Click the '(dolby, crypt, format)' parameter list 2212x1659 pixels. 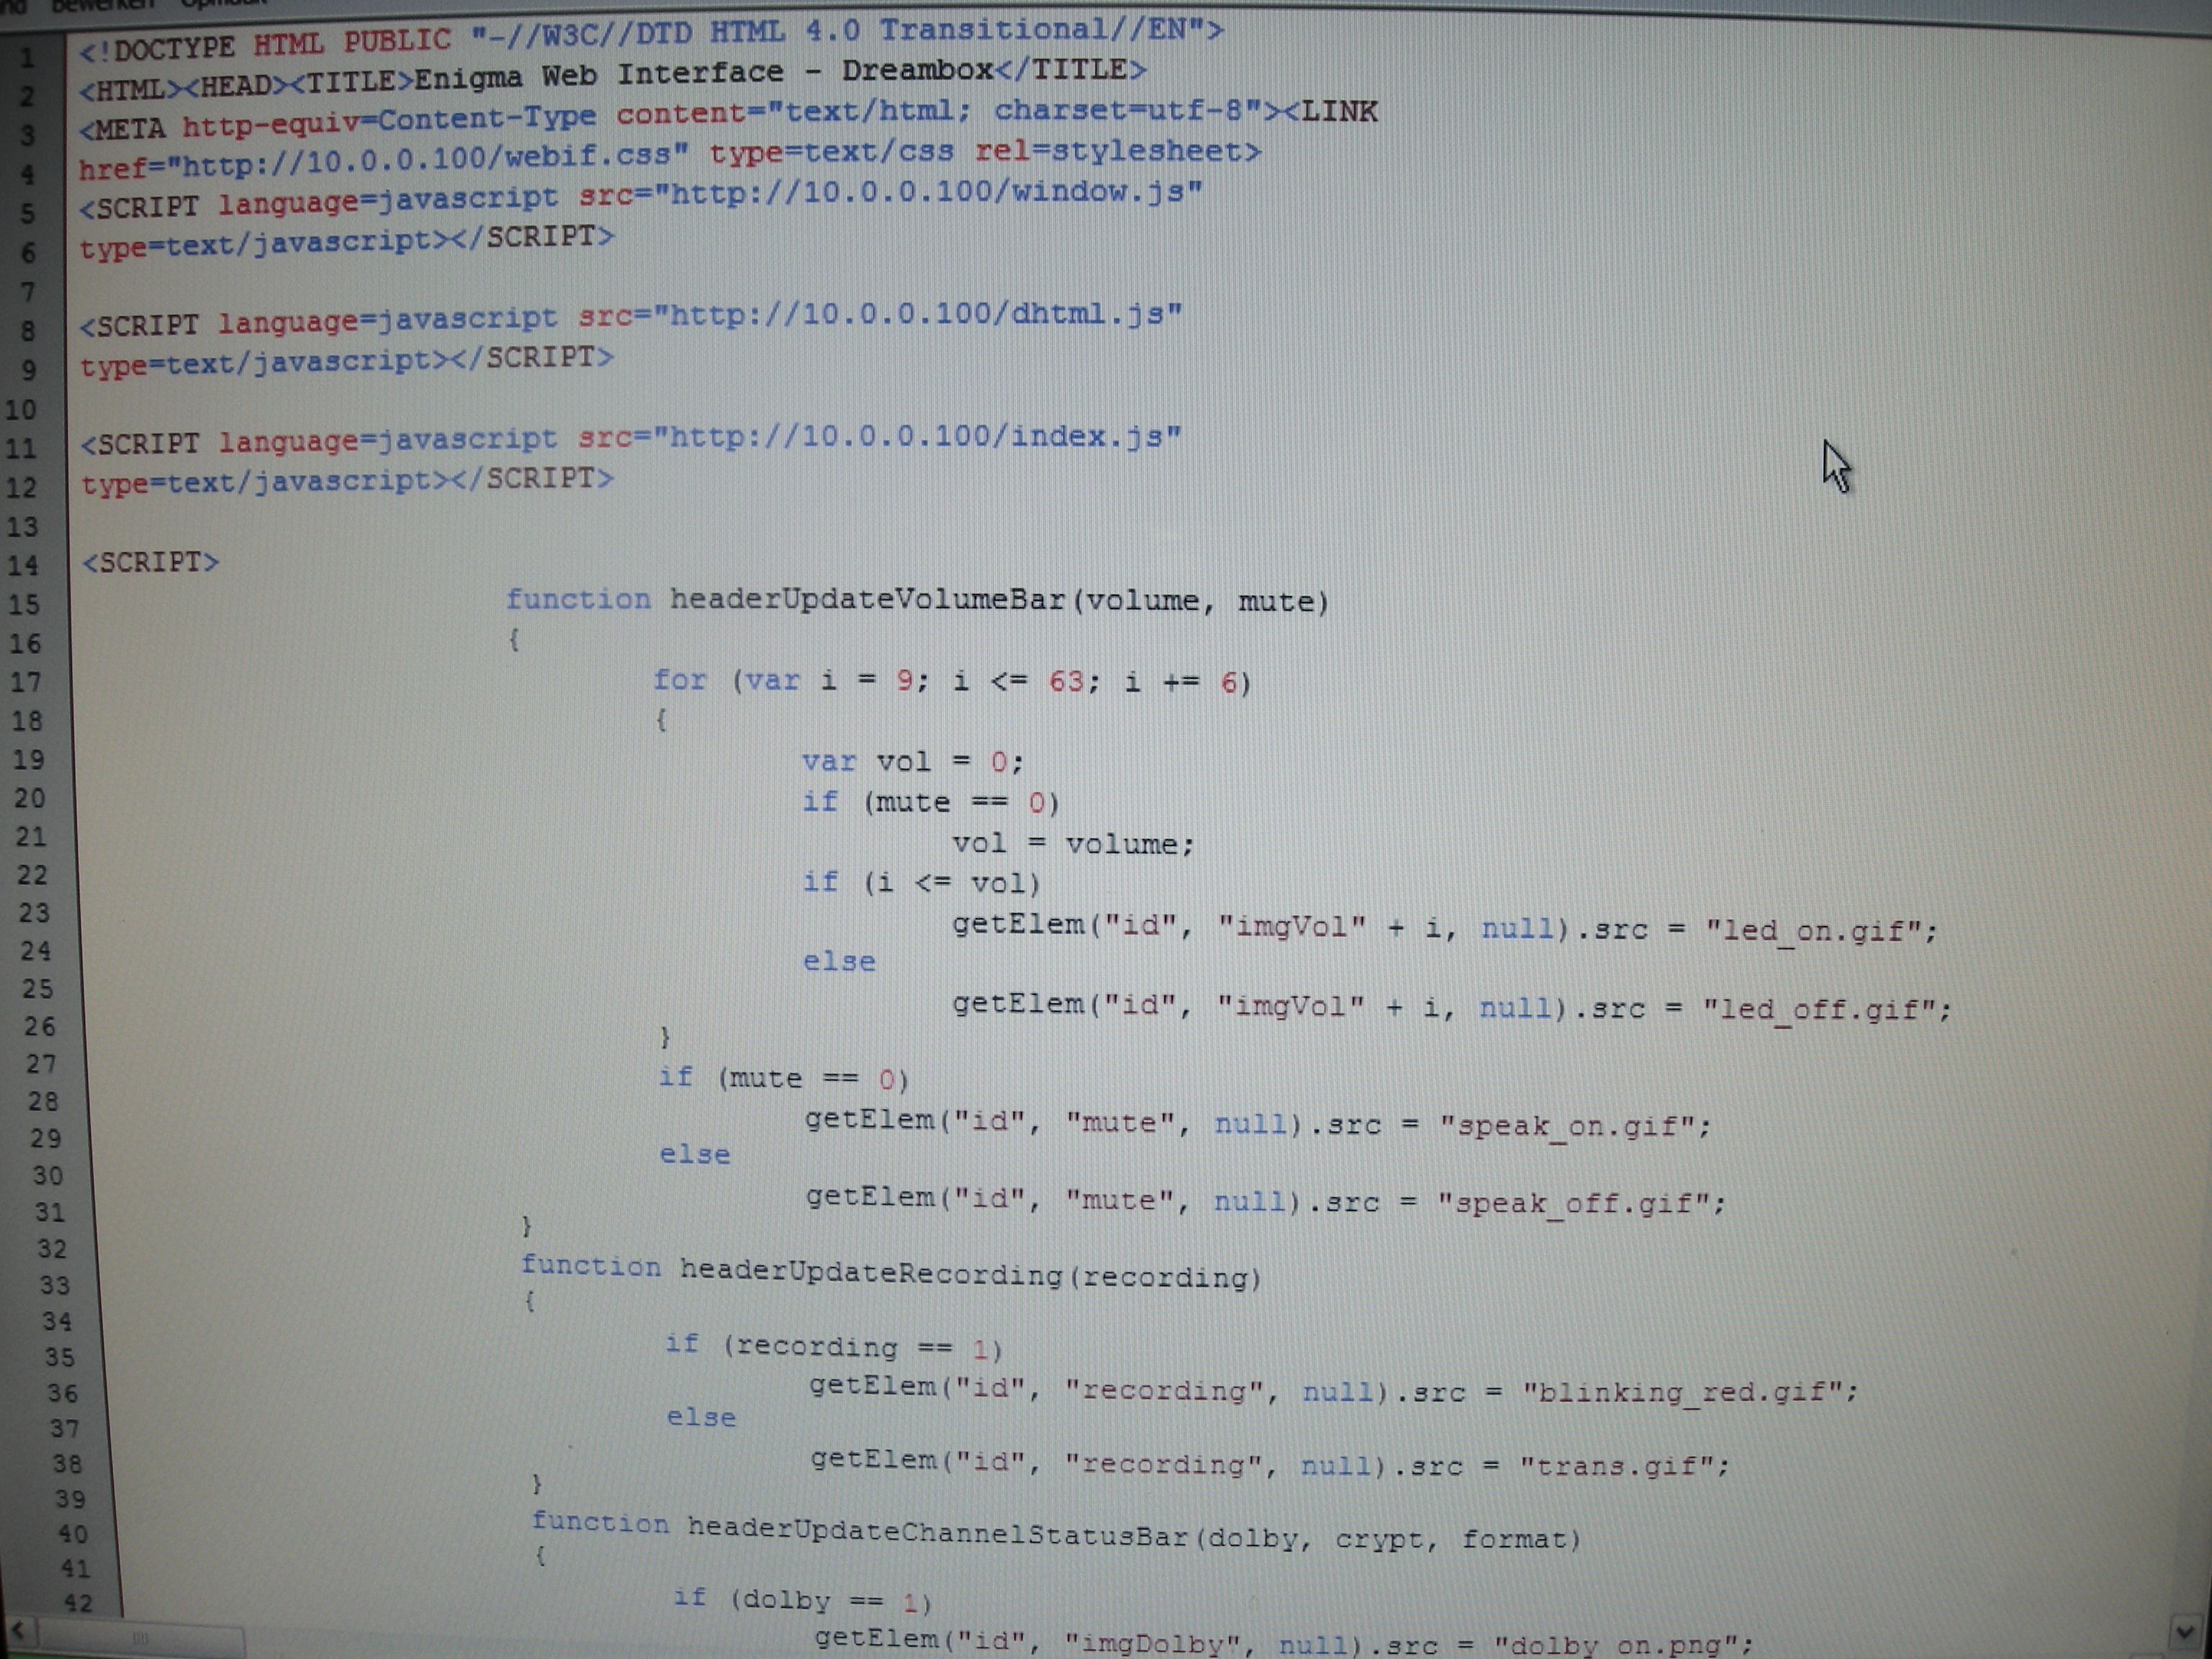pos(1388,1539)
